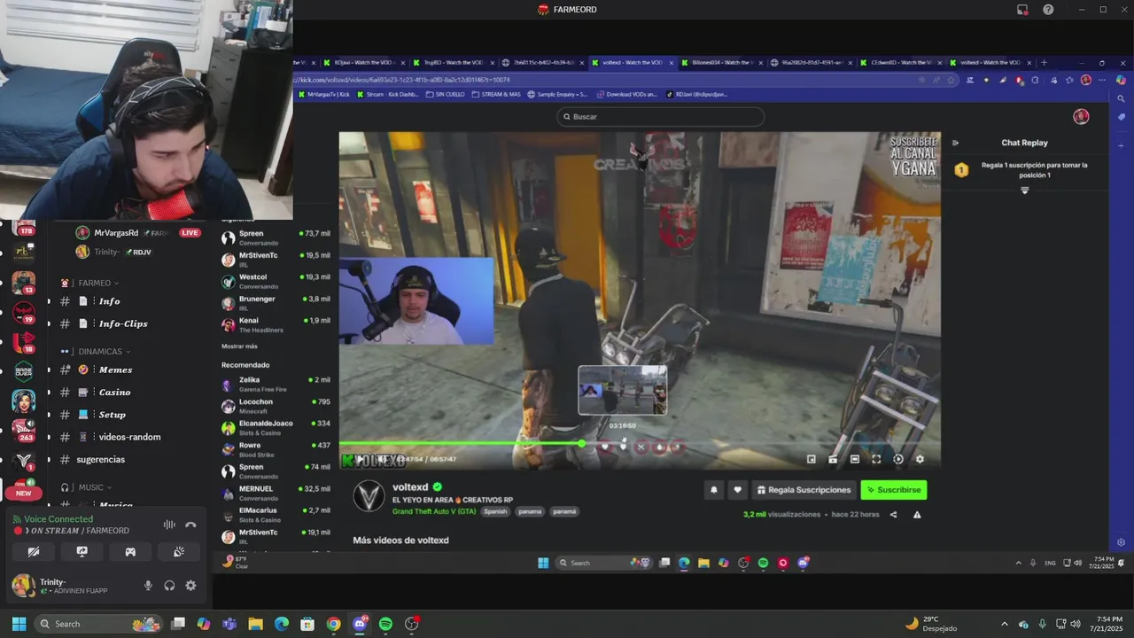This screenshot has width=1134, height=638.
Task: Click the green Suscribirse button
Action: point(894,490)
